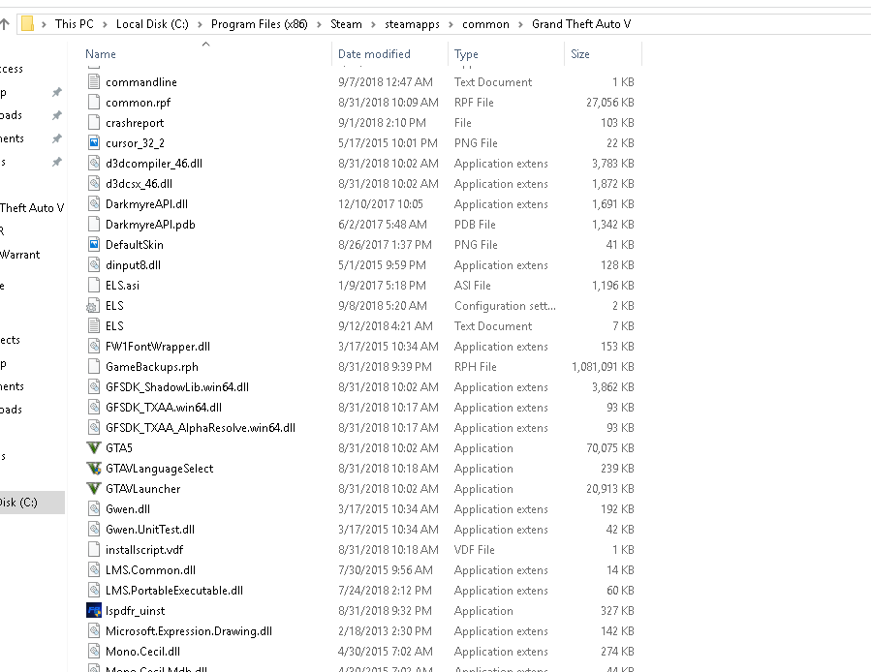The height and width of the screenshot is (672, 871).
Task: Select the ELS configuration settings gear icon
Action: 94,306
